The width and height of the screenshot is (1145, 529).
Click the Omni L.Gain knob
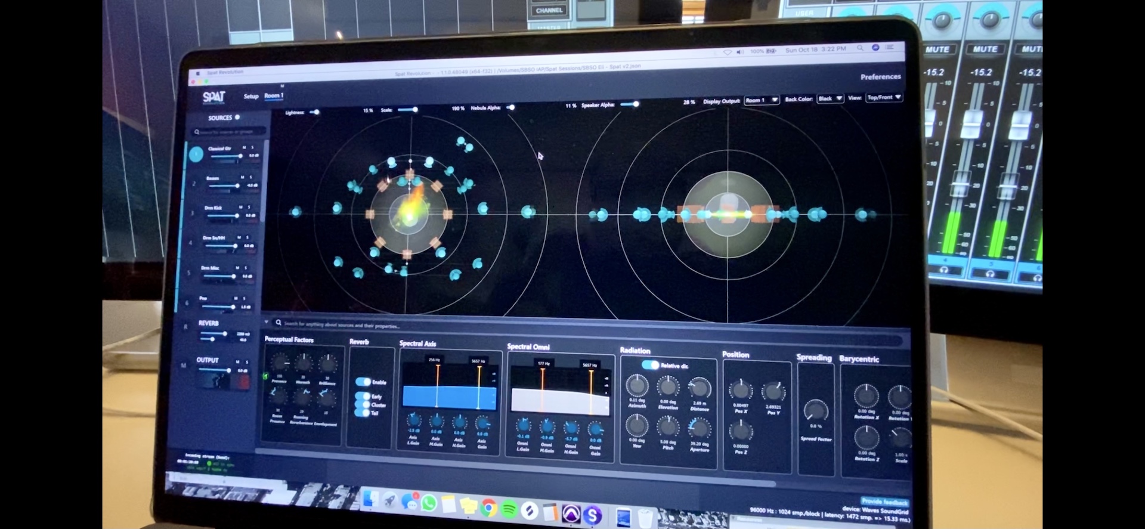[x=523, y=426]
